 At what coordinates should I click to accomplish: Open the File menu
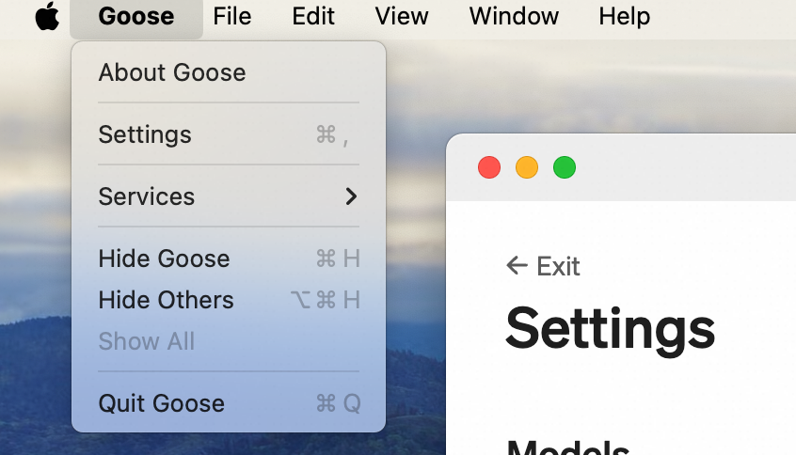pos(232,16)
